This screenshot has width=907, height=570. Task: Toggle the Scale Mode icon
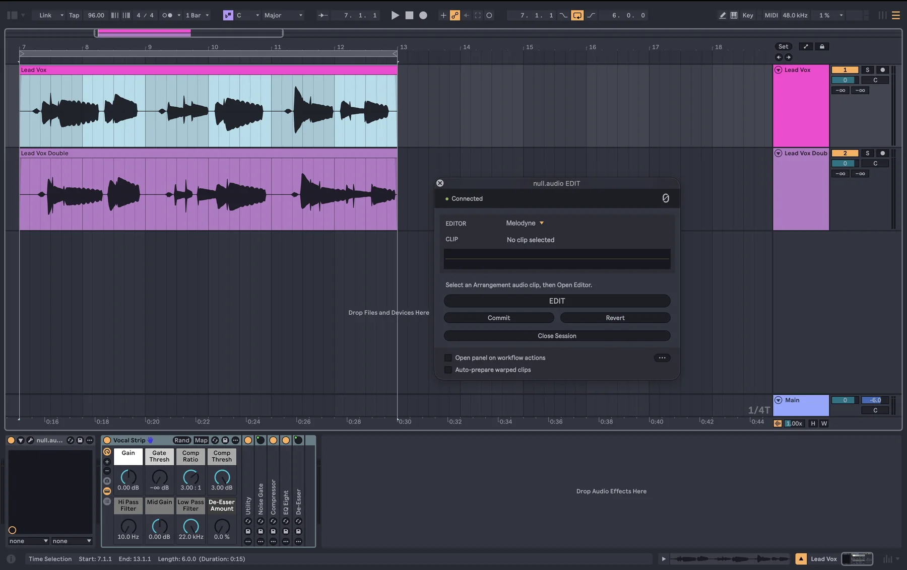pyautogui.click(x=228, y=15)
